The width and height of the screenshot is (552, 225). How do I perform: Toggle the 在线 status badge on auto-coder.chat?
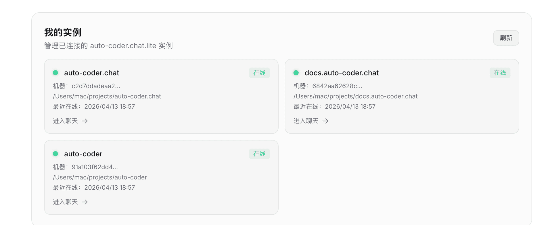[259, 73]
